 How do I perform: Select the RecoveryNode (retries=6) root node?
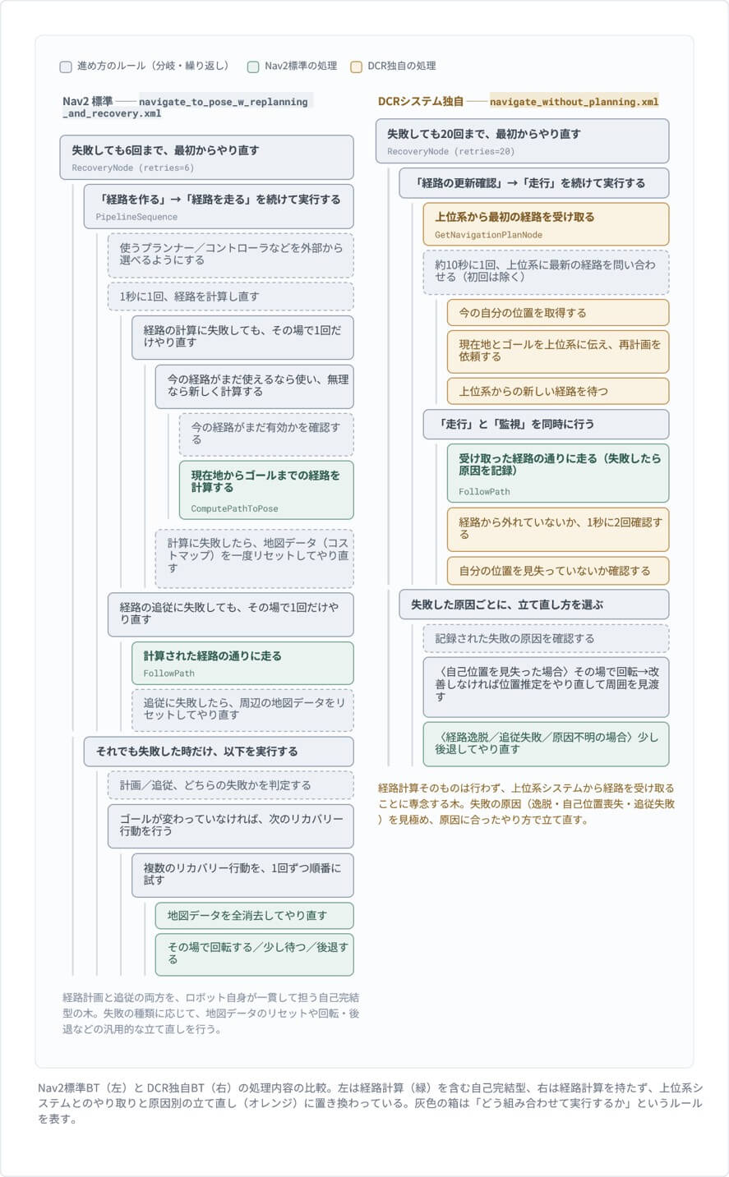pyautogui.click(x=206, y=158)
